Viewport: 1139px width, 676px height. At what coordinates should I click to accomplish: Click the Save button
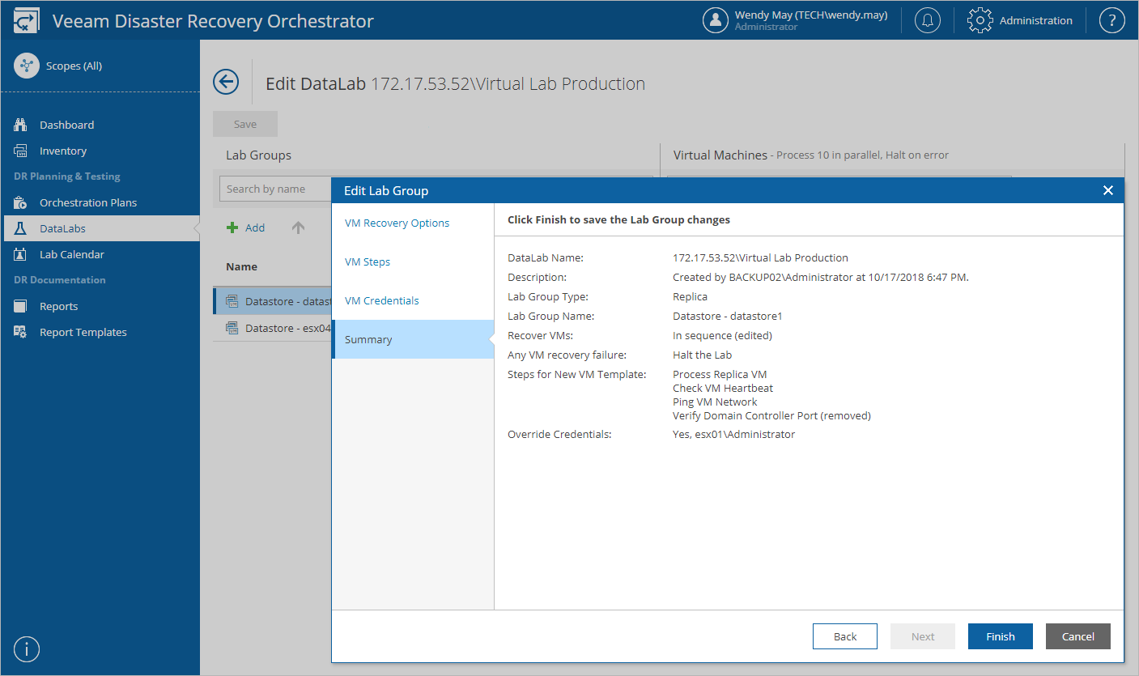point(245,124)
